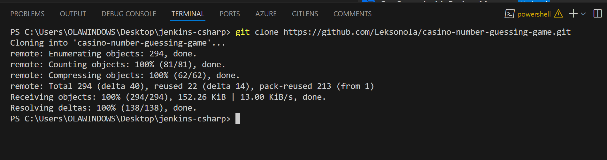Click the yellow warning triangle icon

(558, 14)
